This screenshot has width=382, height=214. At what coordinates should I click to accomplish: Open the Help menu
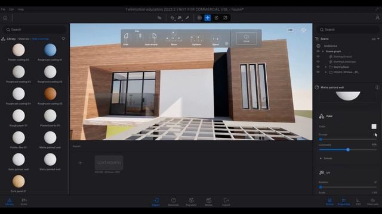(21, 10)
